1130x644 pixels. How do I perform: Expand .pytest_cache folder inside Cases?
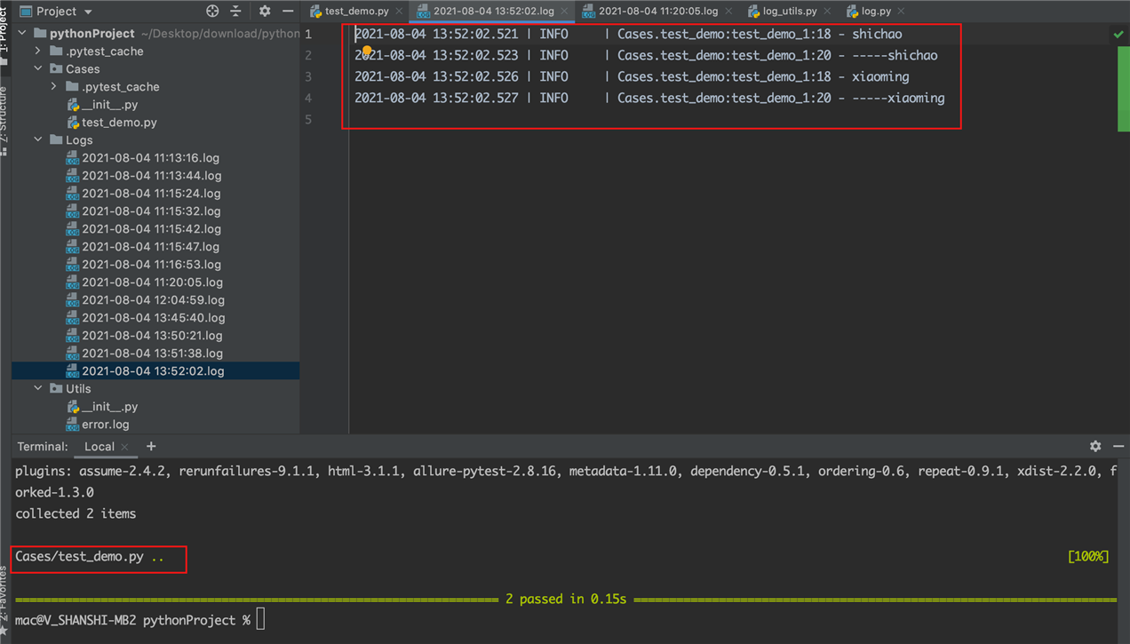point(54,86)
